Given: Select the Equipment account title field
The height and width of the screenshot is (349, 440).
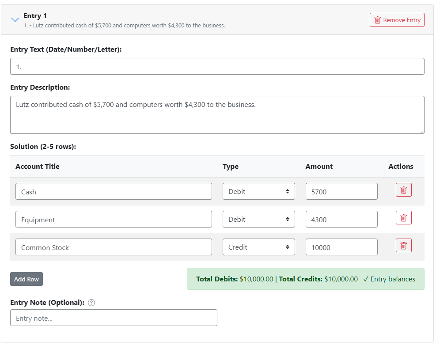Looking at the screenshot, I should (114, 219).
